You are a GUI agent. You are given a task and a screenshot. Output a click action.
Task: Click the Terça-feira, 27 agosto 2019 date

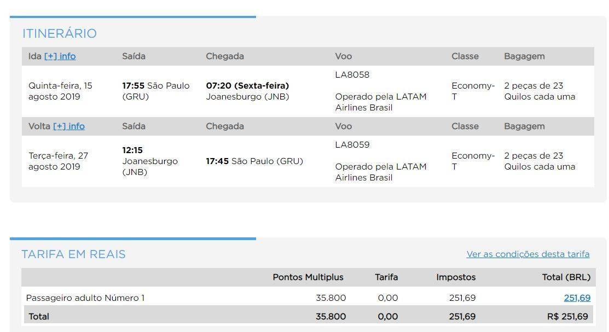[58, 161]
